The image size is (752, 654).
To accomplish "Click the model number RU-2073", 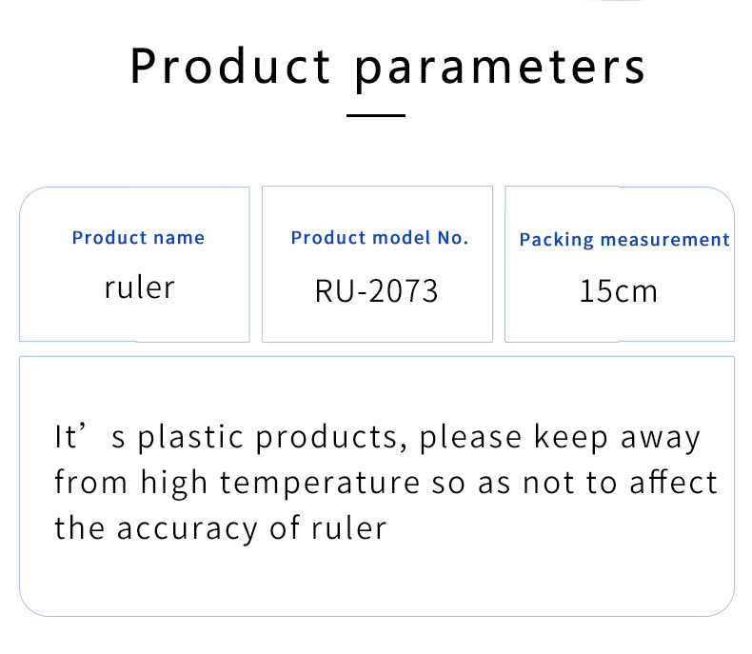I will [x=377, y=290].
